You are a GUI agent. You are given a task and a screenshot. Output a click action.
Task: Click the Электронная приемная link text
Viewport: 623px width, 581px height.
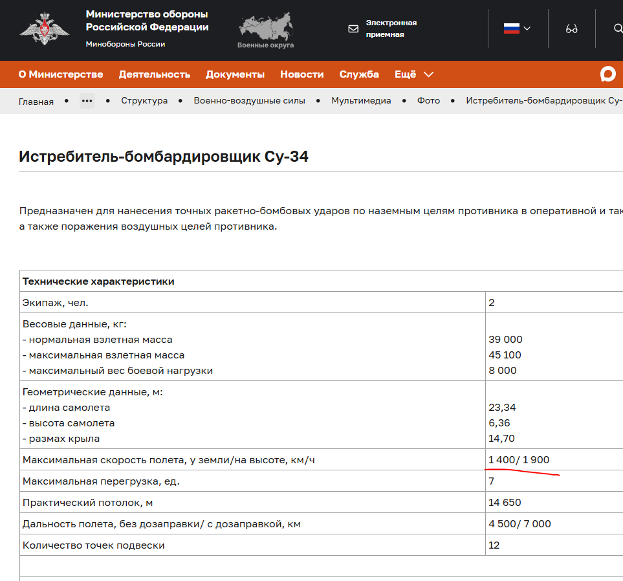[391, 28]
